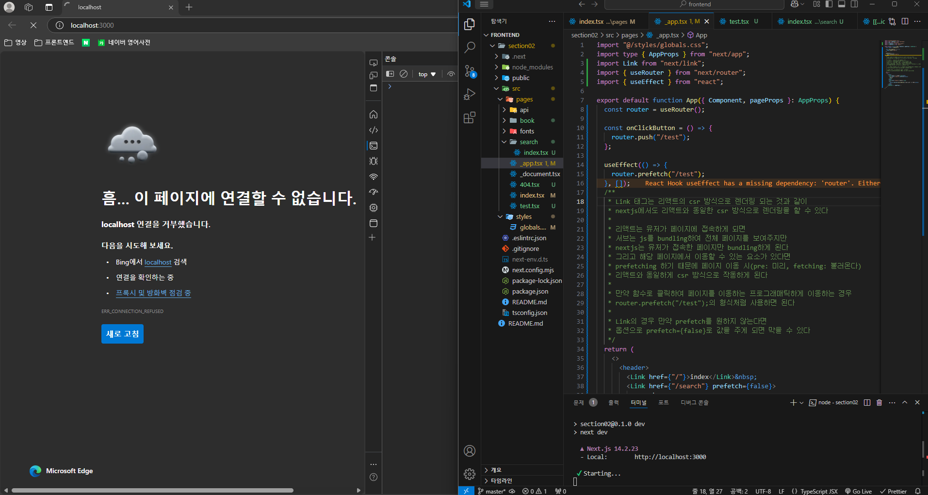Expand the 타임라인 section

522,480
